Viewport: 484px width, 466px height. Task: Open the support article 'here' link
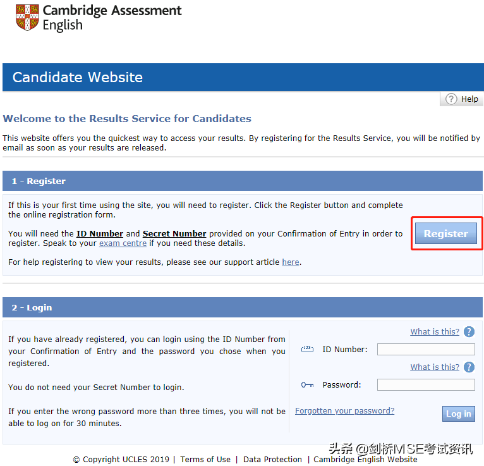[291, 262]
